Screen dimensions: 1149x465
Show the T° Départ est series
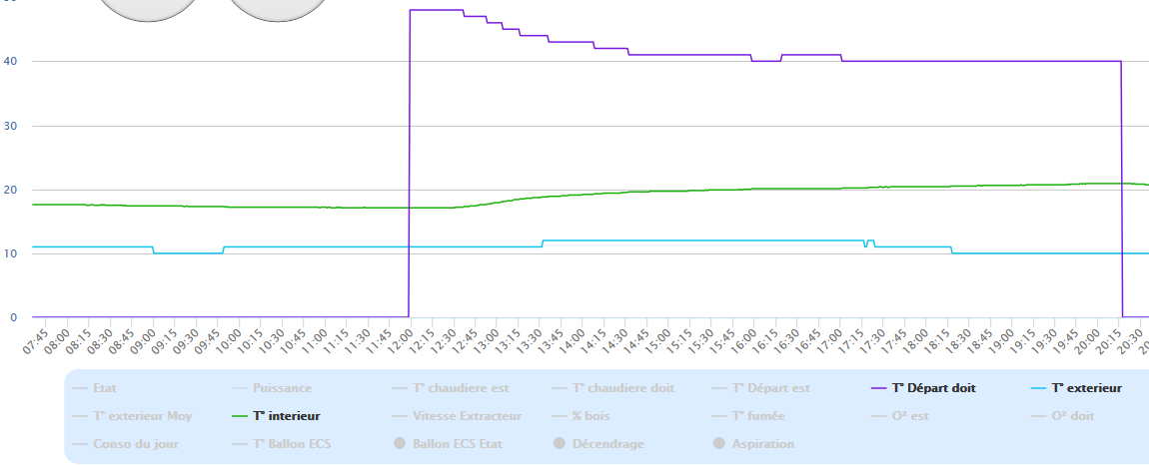click(x=770, y=388)
